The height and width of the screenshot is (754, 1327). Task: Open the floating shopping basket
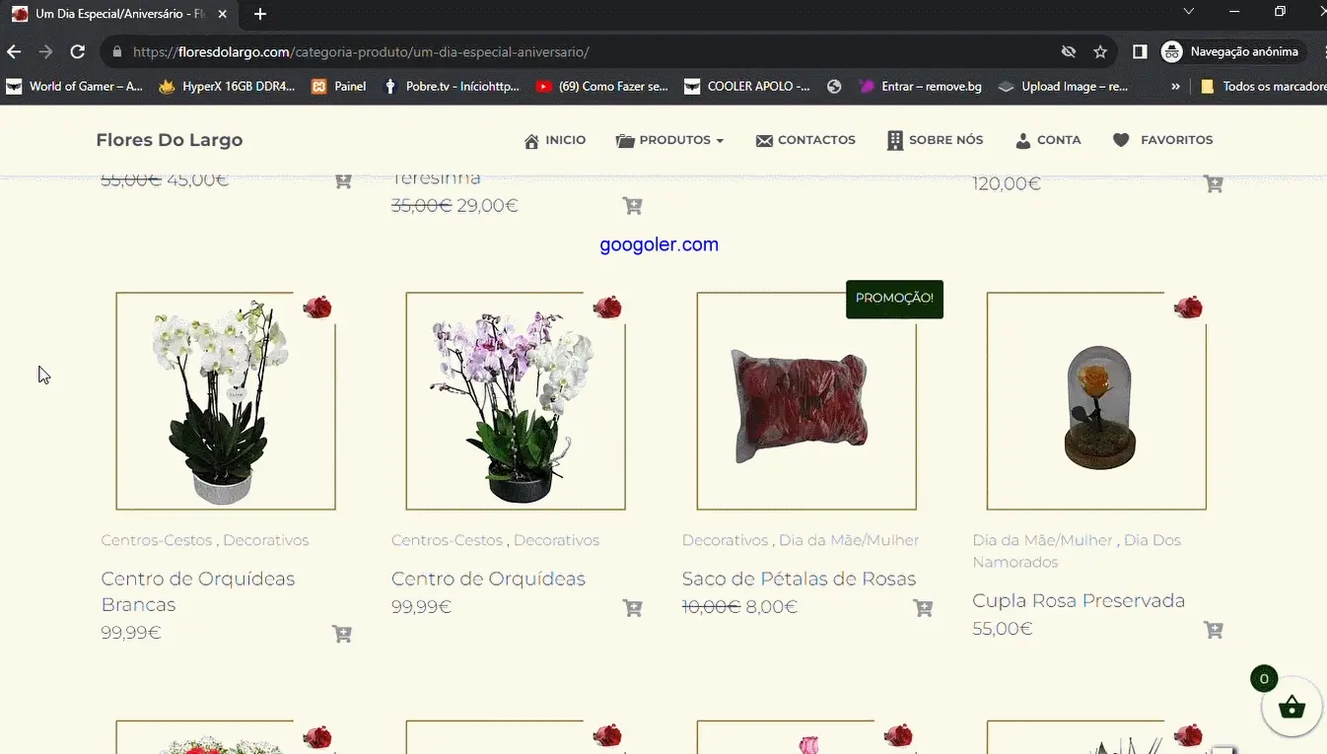click(1292, 707)
